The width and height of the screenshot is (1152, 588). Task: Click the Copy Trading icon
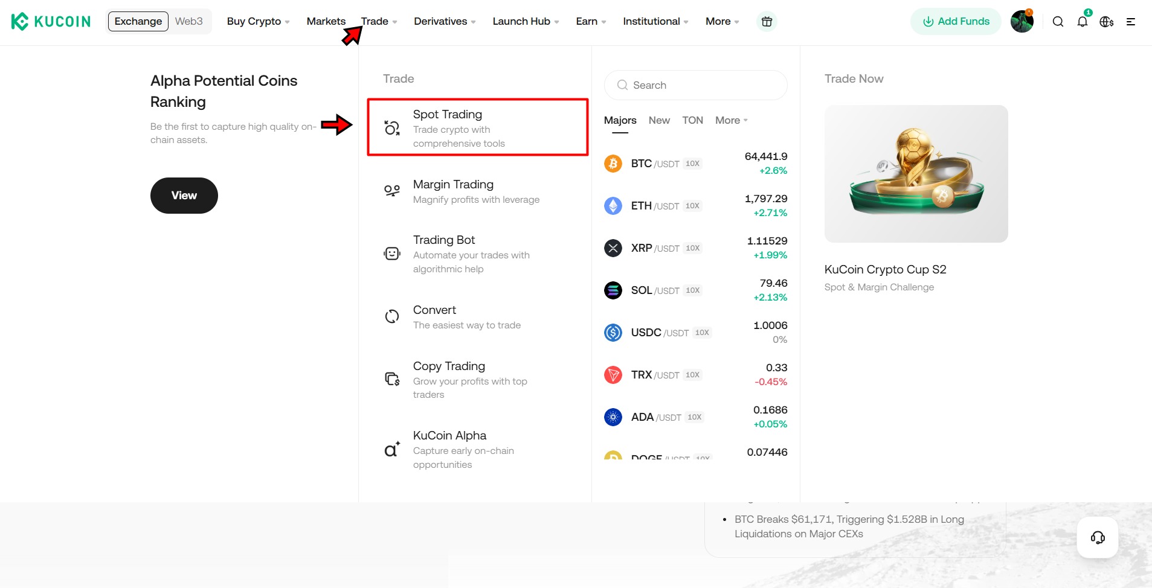click(x=392, y=379)
